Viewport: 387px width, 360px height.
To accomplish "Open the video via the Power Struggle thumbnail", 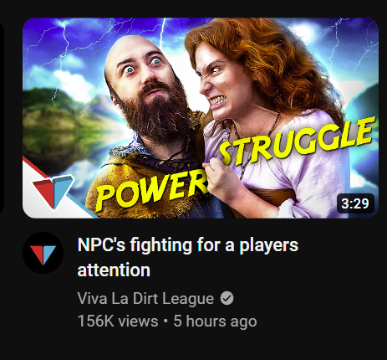I will 201,118.
